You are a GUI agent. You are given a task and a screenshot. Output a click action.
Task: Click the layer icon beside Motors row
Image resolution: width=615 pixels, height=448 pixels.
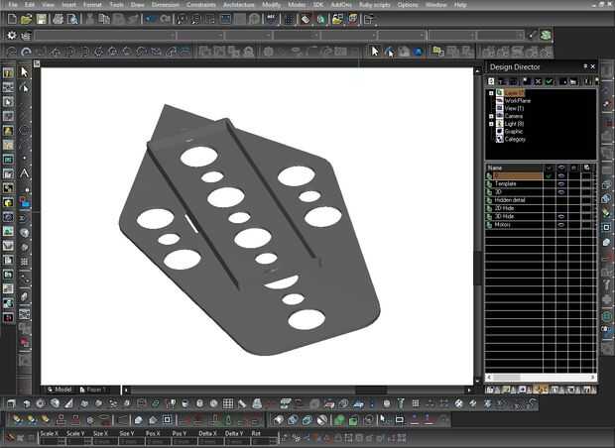489,225
